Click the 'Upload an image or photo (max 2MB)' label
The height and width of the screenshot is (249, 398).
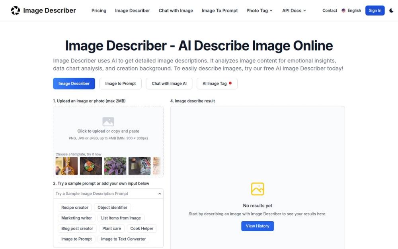click(89, 101)
